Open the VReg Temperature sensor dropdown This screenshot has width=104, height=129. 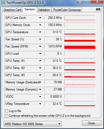40,104
